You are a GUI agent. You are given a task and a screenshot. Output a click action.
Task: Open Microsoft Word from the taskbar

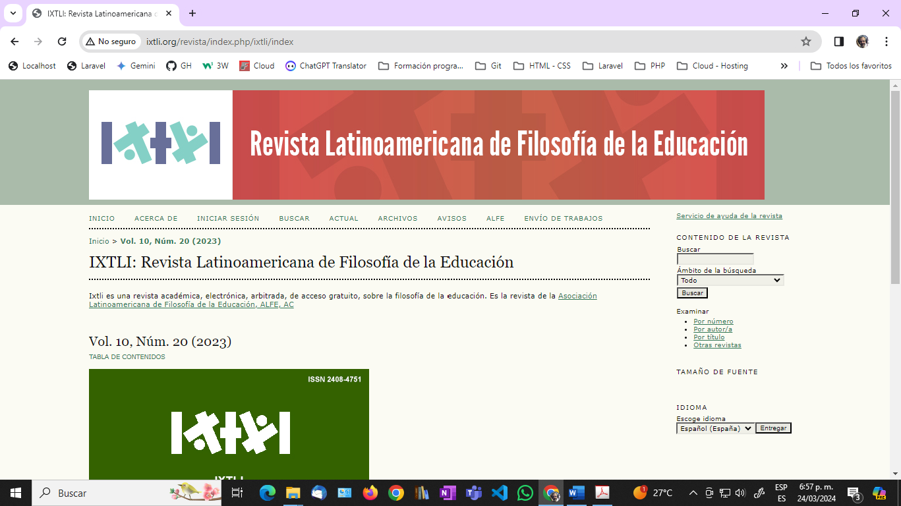(x=576, y=493)
